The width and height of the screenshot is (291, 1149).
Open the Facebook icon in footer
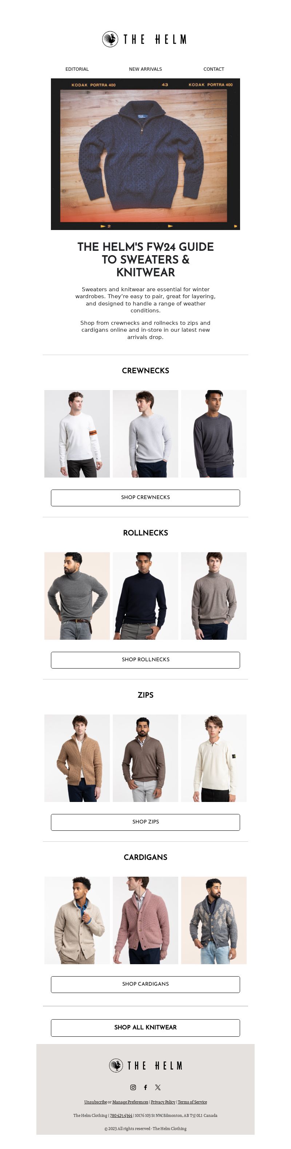[145, 1087]
